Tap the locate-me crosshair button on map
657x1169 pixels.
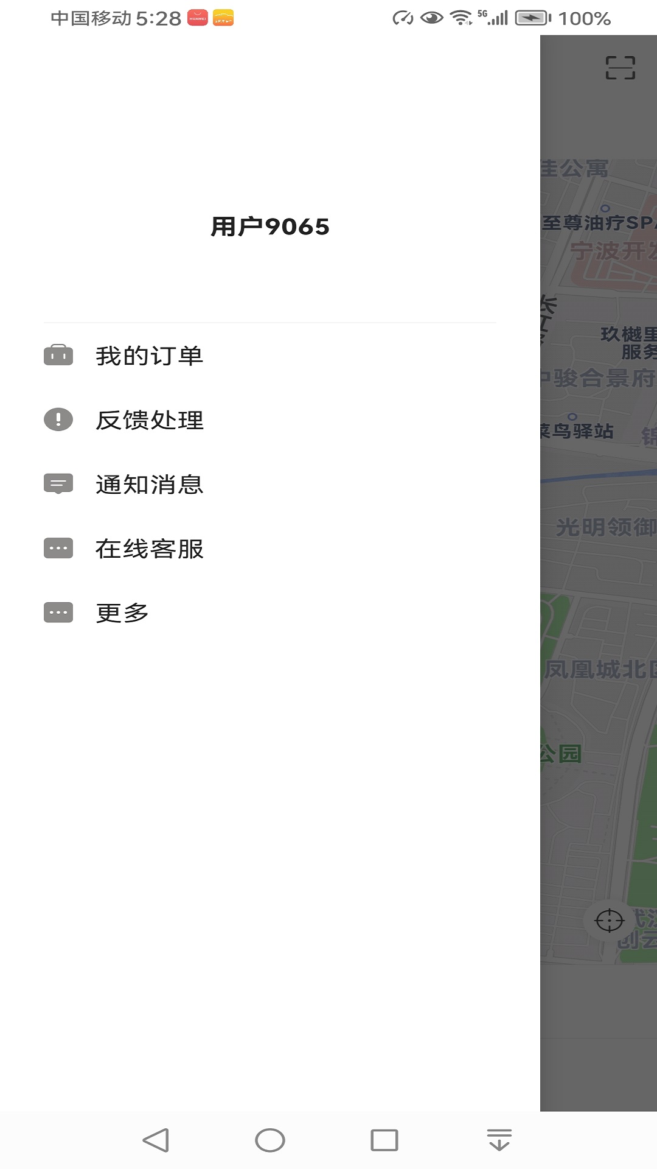tap(610, 921)
